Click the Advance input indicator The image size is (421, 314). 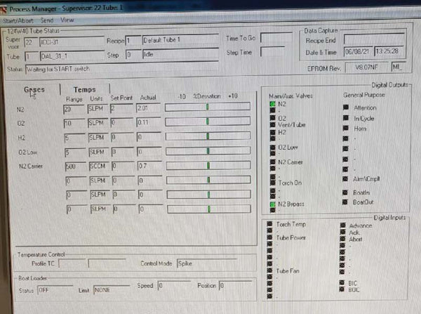tap(343, 225)
